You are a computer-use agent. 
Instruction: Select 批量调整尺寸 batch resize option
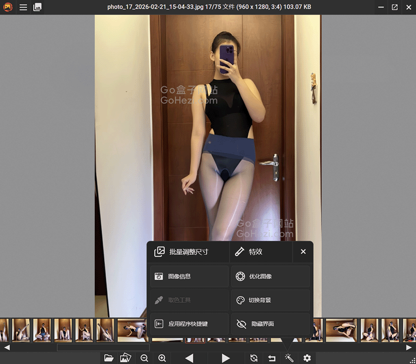coord(188,252)
